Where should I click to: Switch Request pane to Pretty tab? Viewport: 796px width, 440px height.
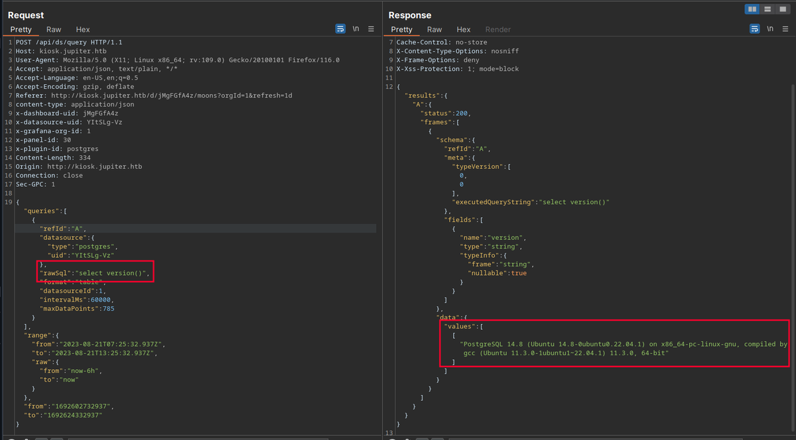[x=21, y=29]
